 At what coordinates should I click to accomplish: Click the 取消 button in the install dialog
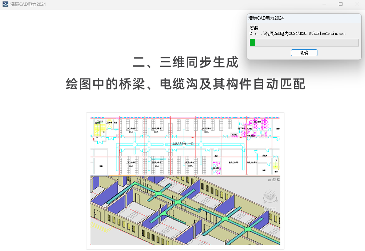(304, 53)
